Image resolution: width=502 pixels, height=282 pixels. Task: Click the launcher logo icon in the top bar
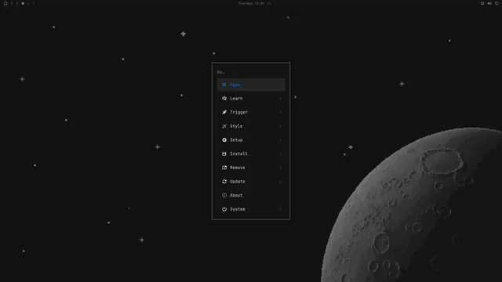pyautogui.click(x=5, y=3)
